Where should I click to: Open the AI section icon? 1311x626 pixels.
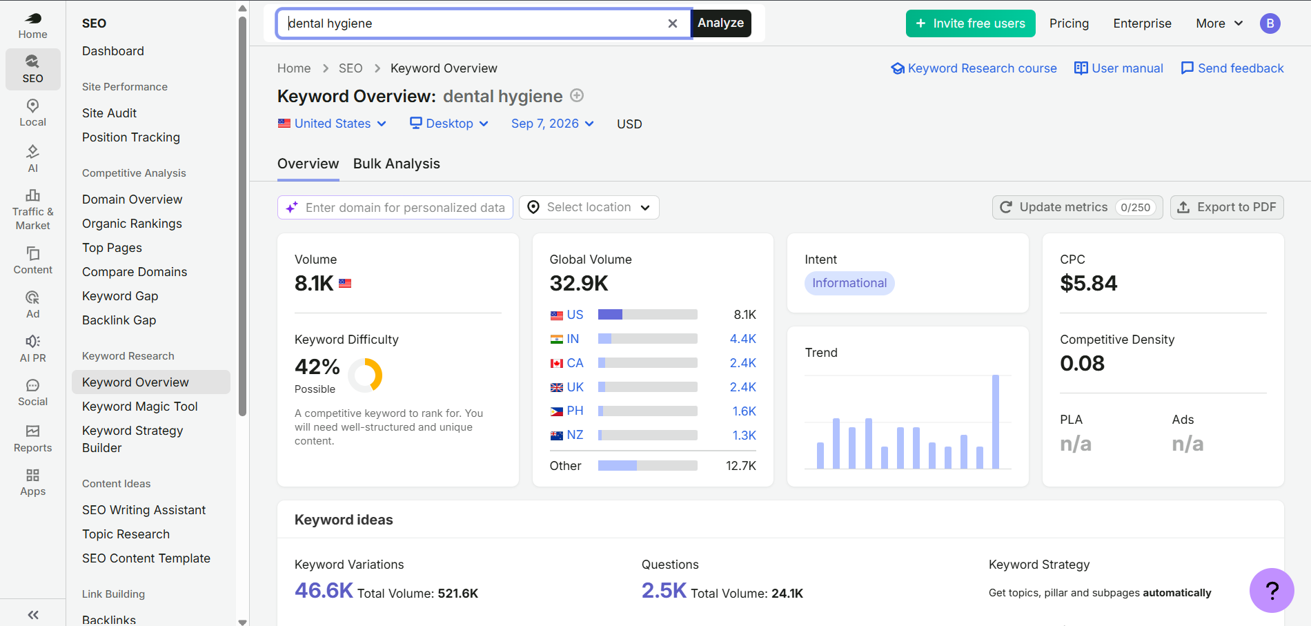[32, 159]
